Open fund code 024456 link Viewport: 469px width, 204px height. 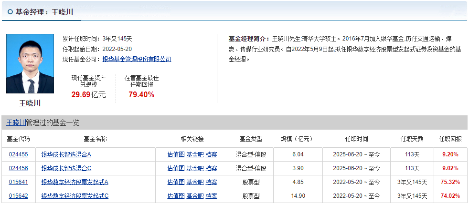18,168
